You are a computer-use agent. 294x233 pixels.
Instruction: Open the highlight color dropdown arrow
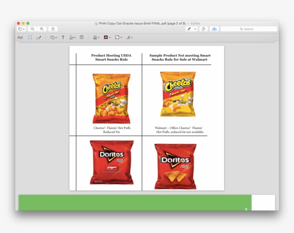pos(195,29)
